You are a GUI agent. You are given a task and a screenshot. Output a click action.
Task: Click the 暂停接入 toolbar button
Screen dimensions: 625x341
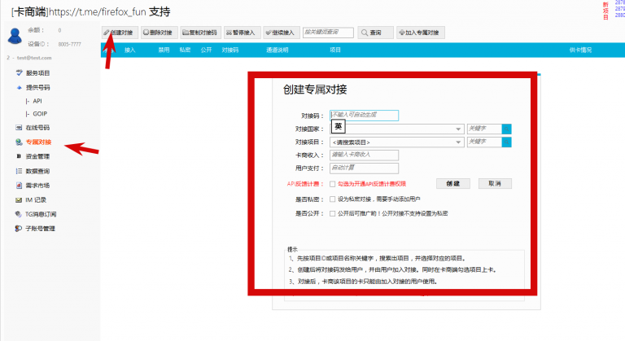242,33
